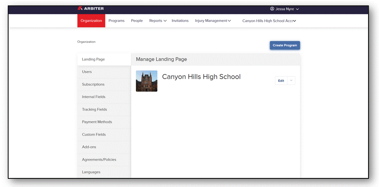Image resolution: width=379 pixels, height=187 pixels.
Task: Open Add-ons in the sidebar
Action: coord(104,147)
